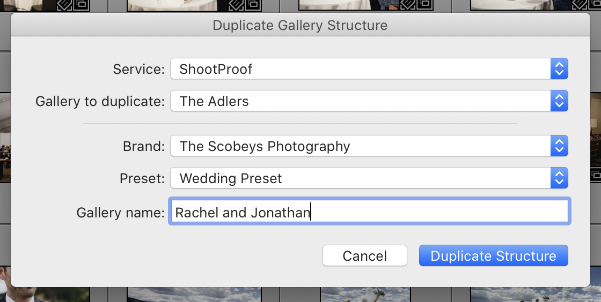Image resolution: width=601 pixels, height=302 pixels.
Task: Click the keyword badge on first top thumbnail
Action: tap(64, 5)
